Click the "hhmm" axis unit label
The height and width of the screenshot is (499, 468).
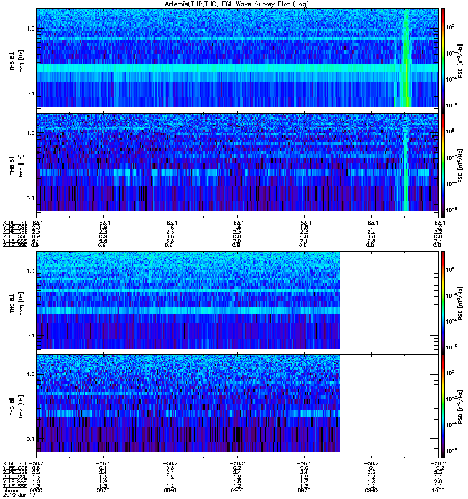click(11, 490)
